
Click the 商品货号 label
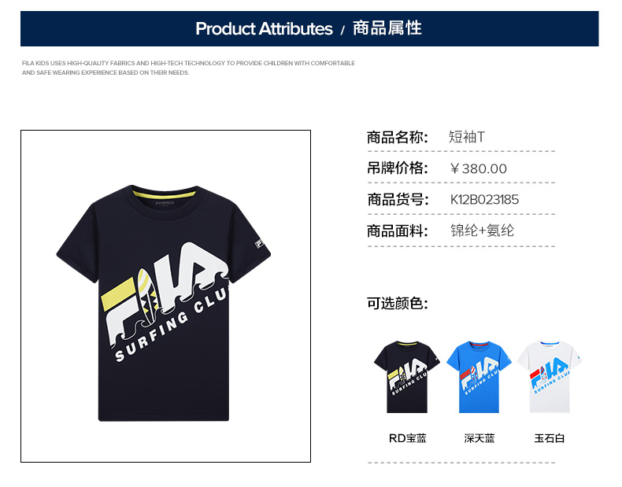point(397,199)
